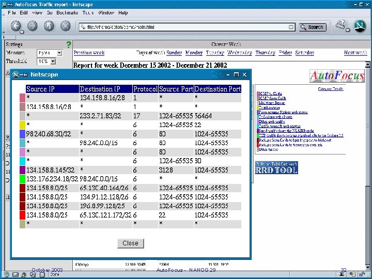372x279 pixels.
Task: Reload the page with the Reload icon
Action: (x=49, y=26)
